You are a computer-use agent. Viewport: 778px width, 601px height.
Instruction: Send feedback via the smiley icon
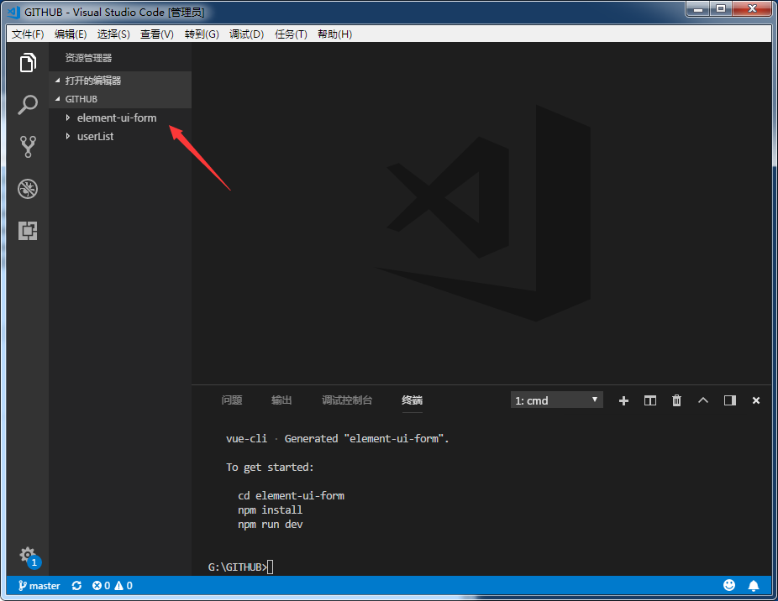coord(729,585)
